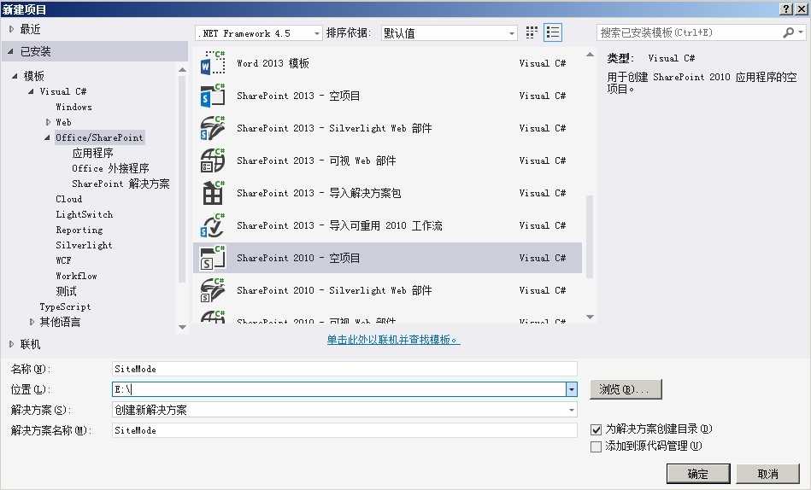The width and height of the screenshot is (811, 490).
Task: Click the 位置 input field
Action: point(339,389)
